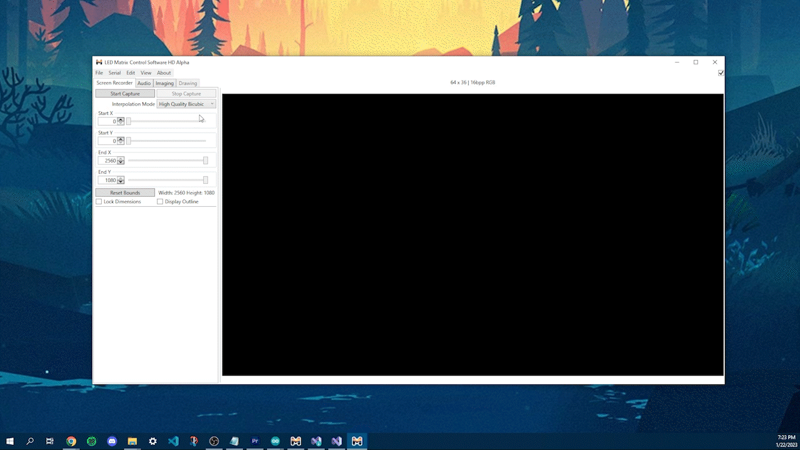Open the Serial menu

click(114, 73)
